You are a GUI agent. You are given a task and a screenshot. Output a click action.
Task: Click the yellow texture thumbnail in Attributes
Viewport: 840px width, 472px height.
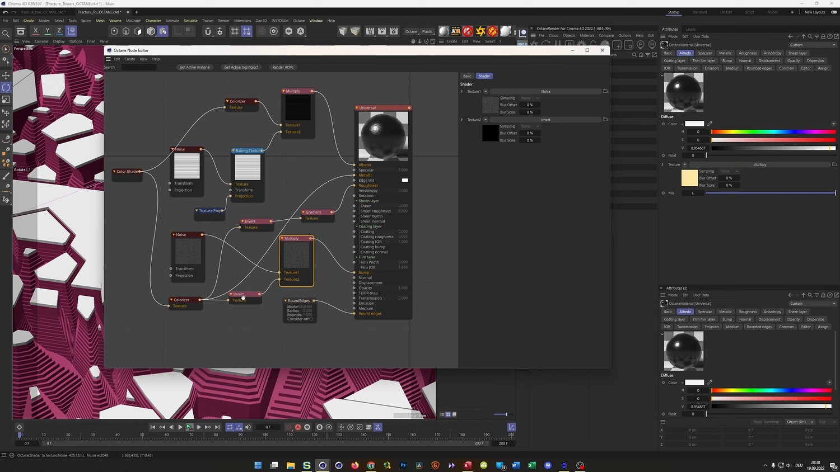coord(689,178)
